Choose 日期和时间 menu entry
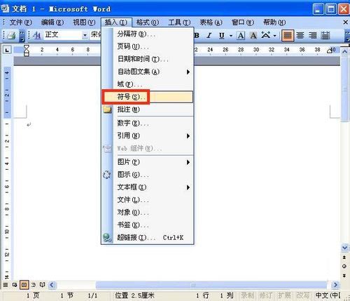Viewport: 350px width, 301px height. point(148,59)
